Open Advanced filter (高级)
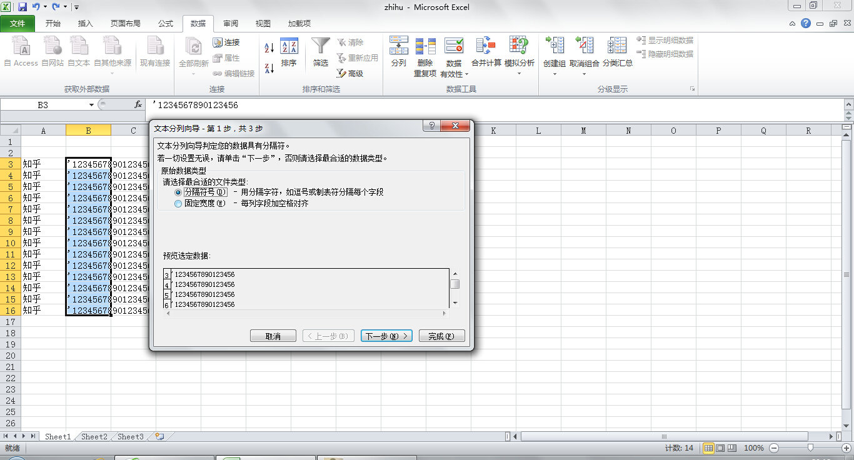This screenshot has width=854, height=460. pos(350,74)
